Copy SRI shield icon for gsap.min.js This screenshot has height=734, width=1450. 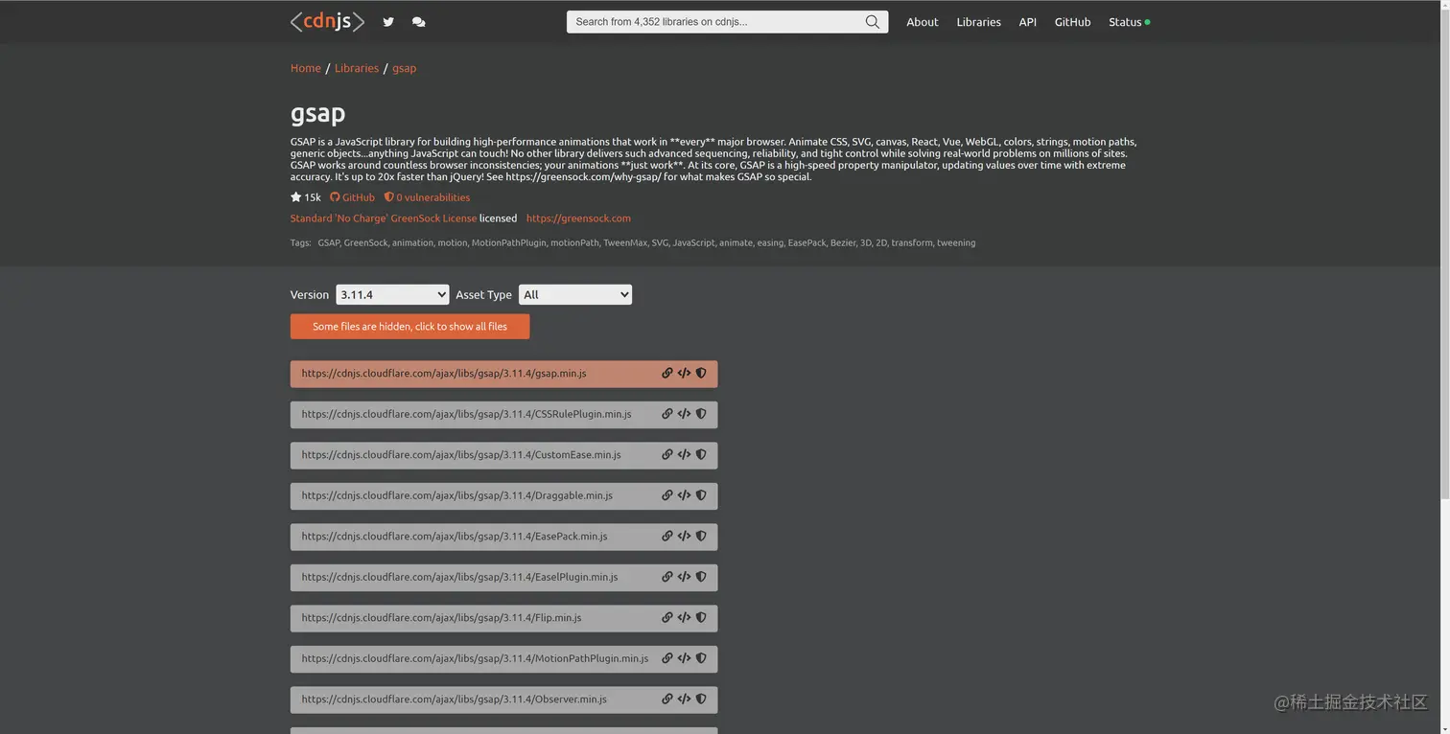[701, 374]
